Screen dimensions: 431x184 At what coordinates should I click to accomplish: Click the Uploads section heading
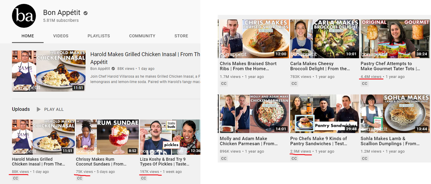21,109
